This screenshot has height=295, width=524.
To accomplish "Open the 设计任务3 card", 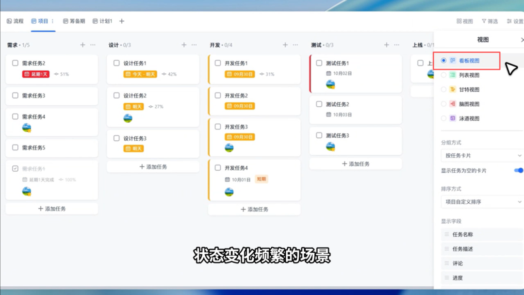I will point(153,144).
